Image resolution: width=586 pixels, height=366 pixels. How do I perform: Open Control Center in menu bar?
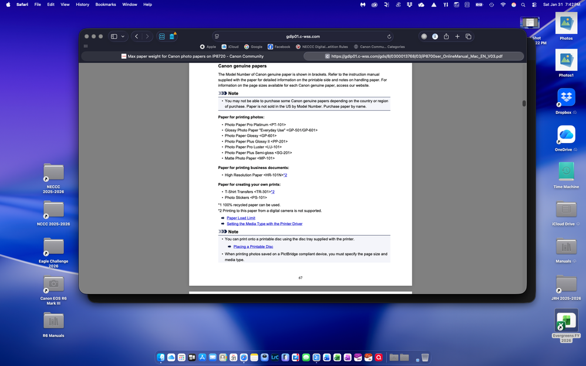point(534,5)
